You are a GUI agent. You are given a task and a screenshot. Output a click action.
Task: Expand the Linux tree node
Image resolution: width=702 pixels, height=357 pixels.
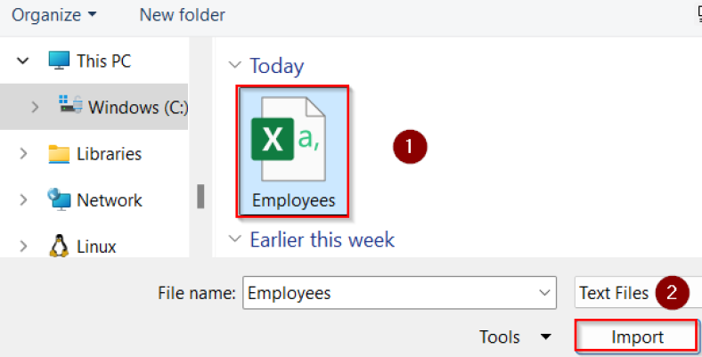[23, 246]
